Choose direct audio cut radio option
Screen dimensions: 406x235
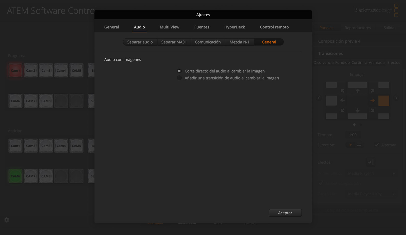click(179, 71)
